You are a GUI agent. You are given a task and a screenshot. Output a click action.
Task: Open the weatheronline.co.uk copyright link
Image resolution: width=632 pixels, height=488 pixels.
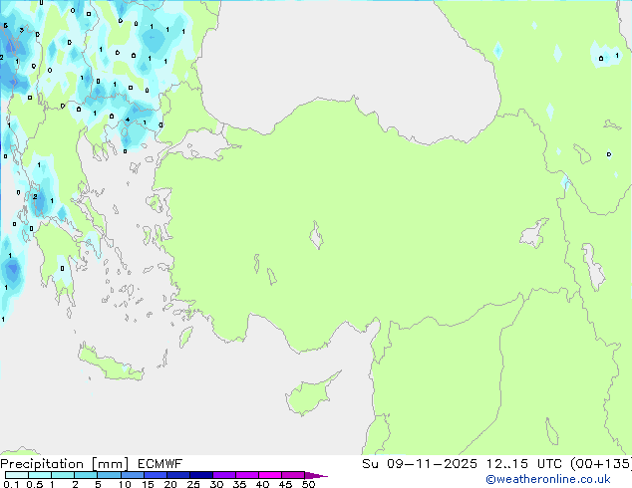click(x=547, y=479)
